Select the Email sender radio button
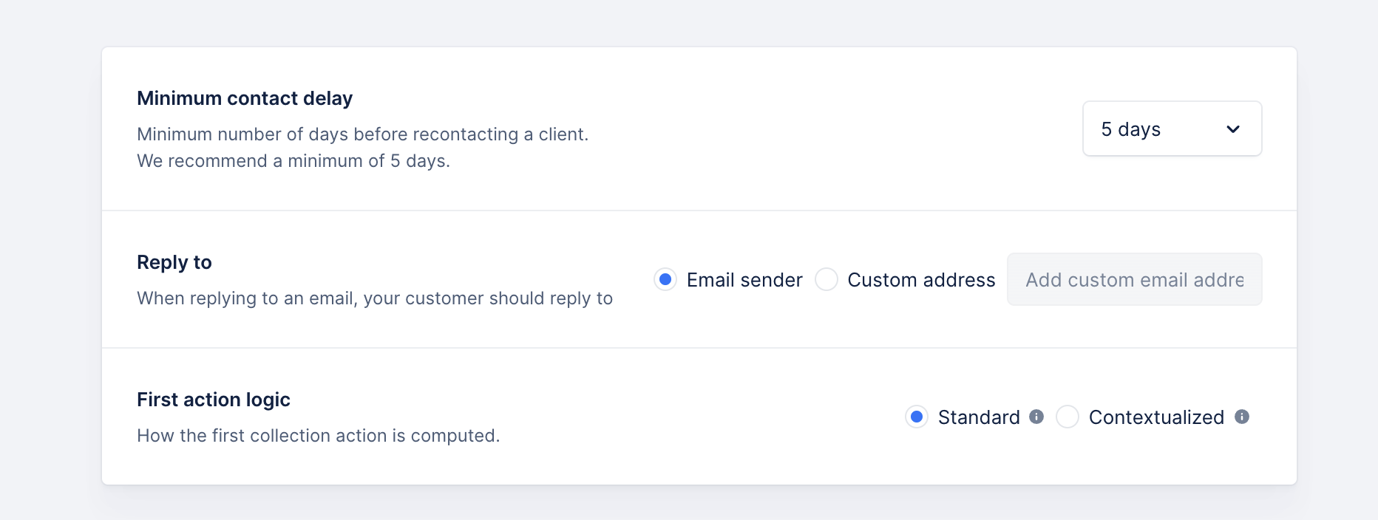This screenshot has height=520, width=1378. [665, 279]
